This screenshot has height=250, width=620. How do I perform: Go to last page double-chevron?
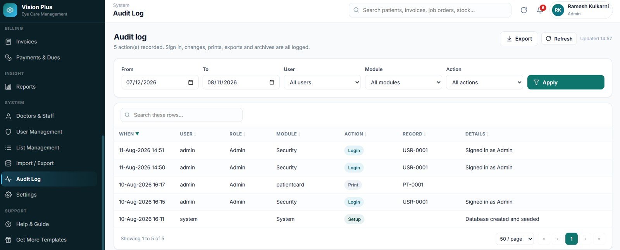pyautogui.click(x=599, y=239)
